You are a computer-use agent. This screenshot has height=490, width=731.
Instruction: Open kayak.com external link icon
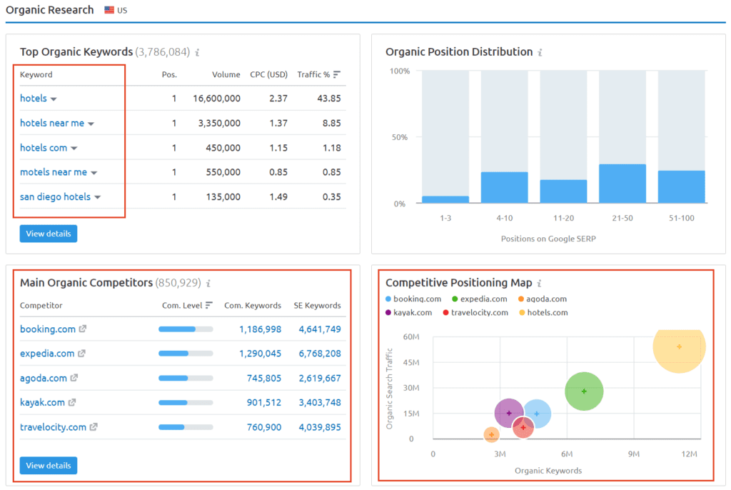point(72,402)
